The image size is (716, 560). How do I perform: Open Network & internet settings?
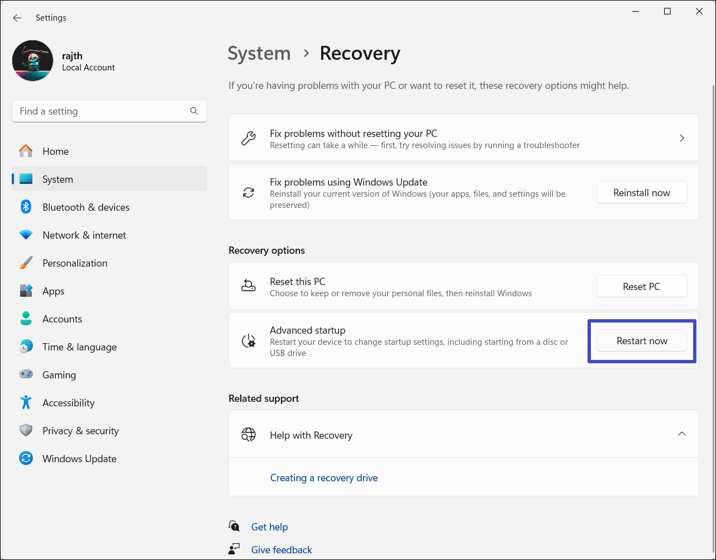point(84,235)
